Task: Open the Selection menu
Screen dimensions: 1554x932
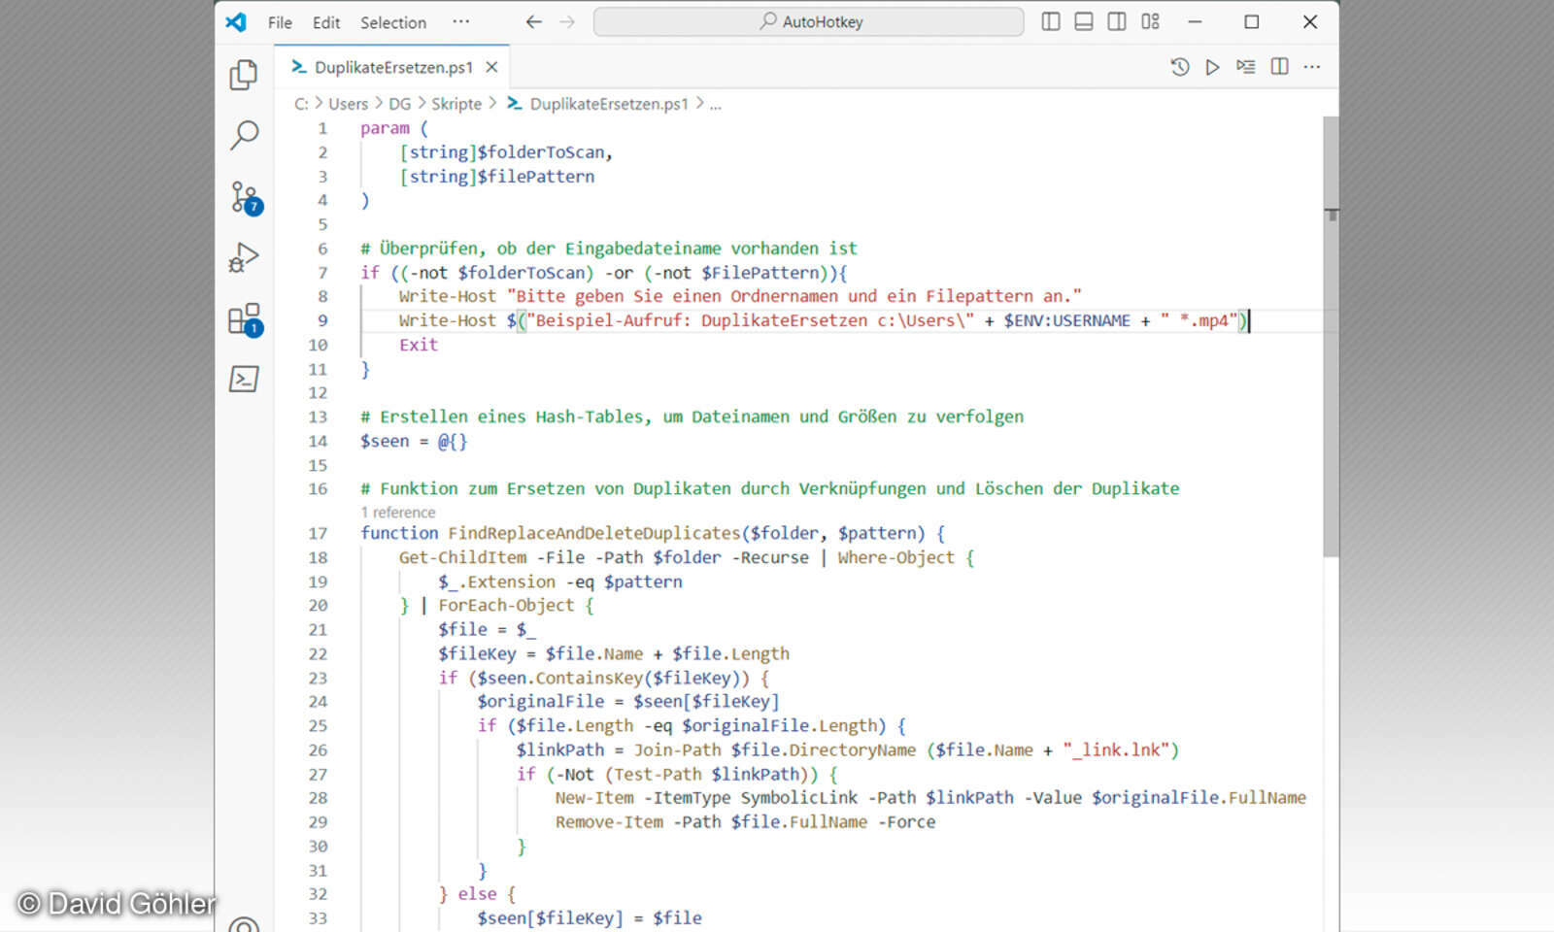Action: pos(392,22)
